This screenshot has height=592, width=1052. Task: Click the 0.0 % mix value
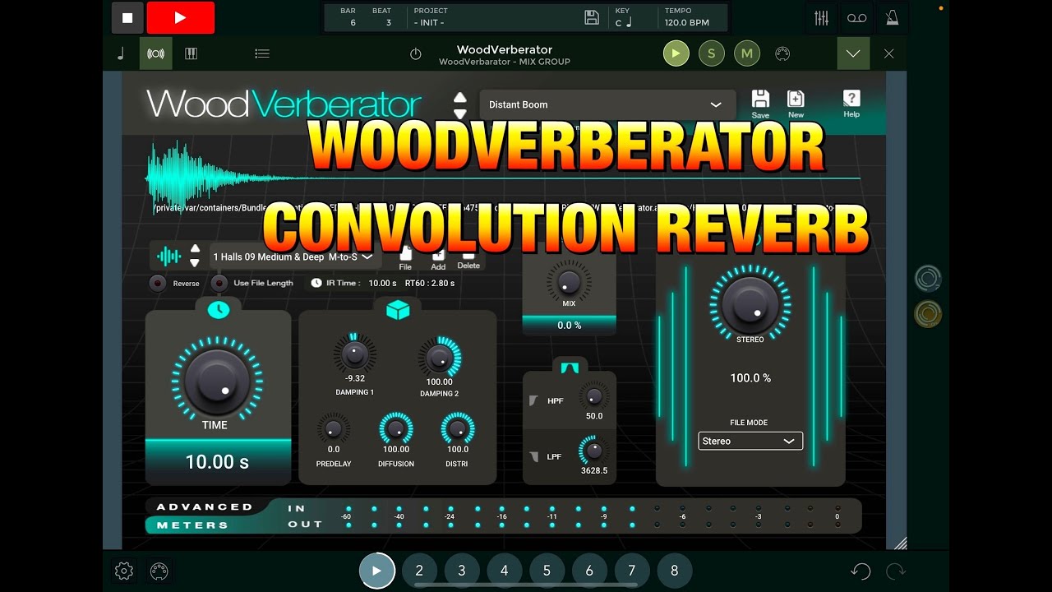click(570, 326)
